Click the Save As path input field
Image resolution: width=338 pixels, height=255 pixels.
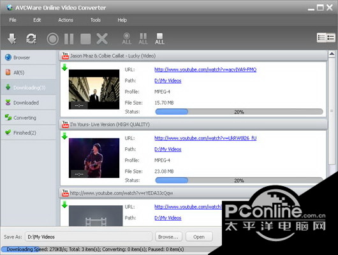89,237
